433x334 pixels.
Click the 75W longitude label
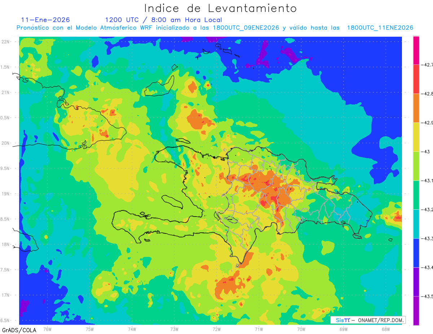[x=90, y=329]
